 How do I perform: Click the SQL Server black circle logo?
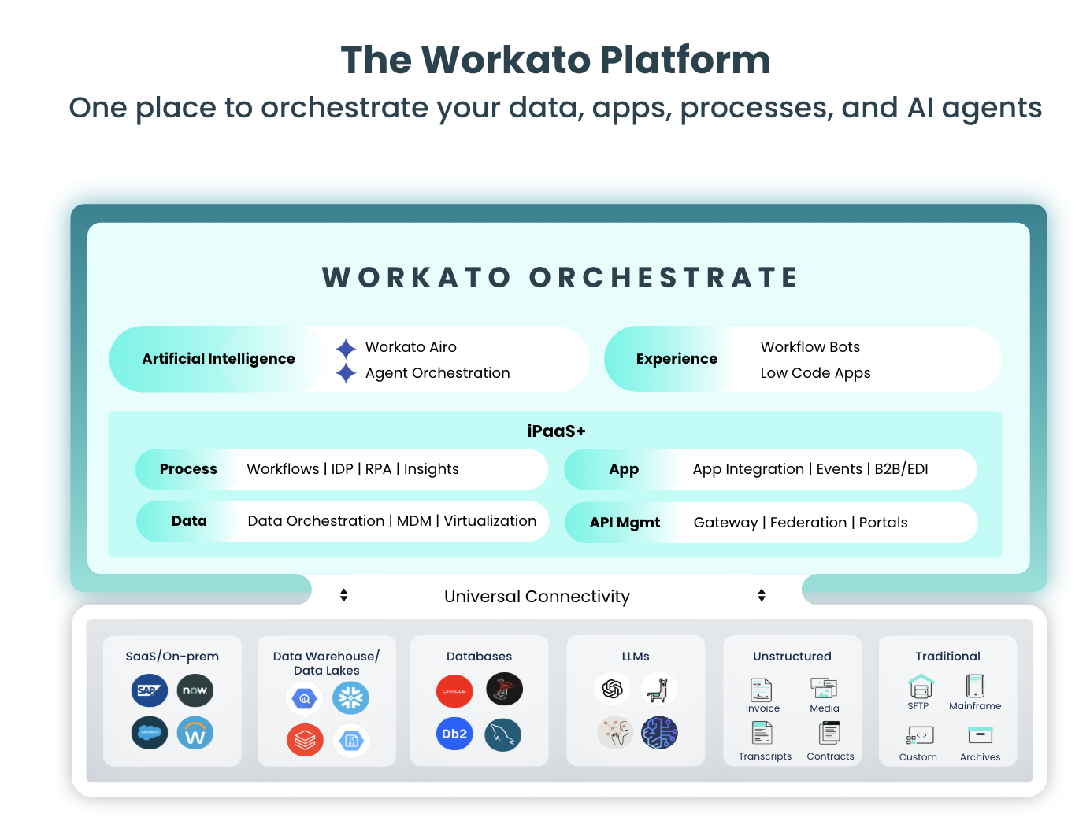point(505,690)
